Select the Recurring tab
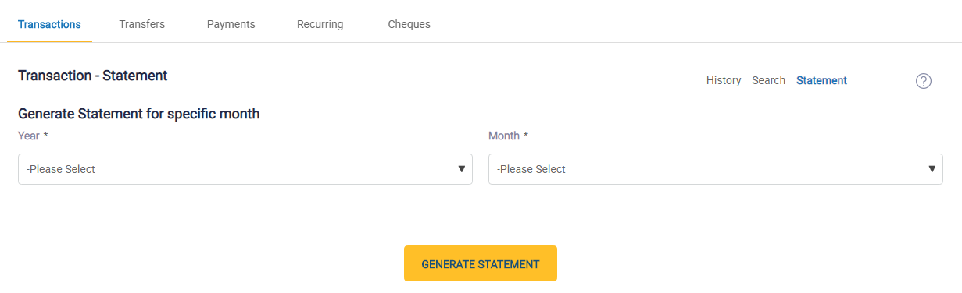The image size is (962, 293). pos(320,24)
